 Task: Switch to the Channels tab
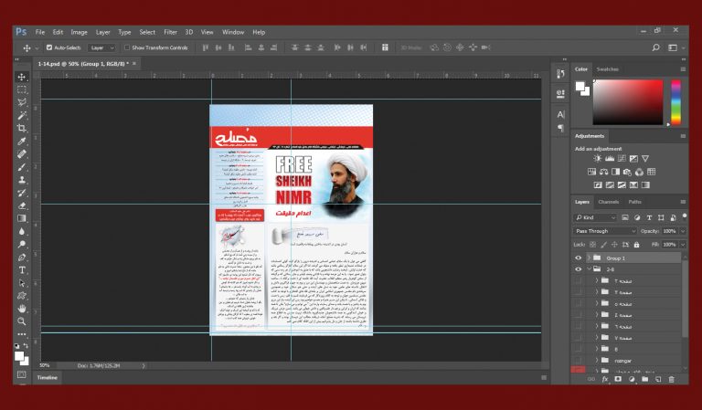coord(608,202)
